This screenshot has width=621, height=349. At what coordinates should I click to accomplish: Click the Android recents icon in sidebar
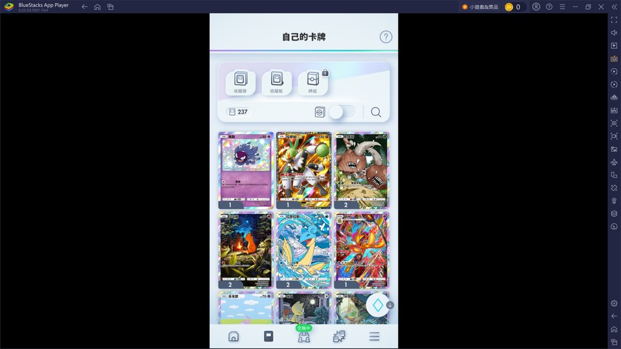click(614, 342)
